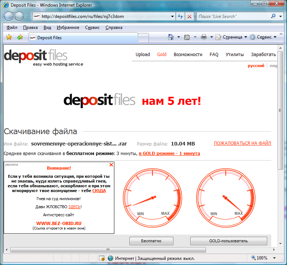Click the horizontal scrollbar thumb
Image resolution: width=287 pixels, height=265 pixels.
(x=108, y=250)
